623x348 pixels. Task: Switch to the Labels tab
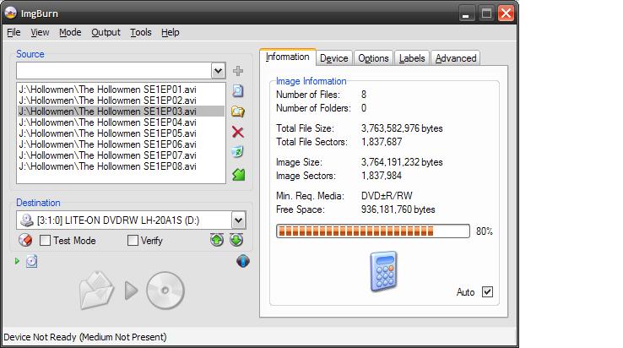412,58
